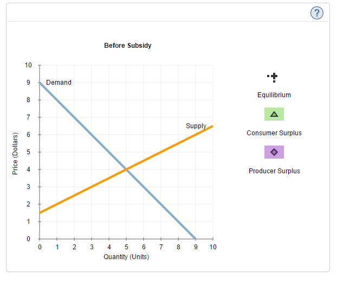
Task: Click the Demand curve's horizontal intercept at quantity 9
Action: tap(196, 239)
